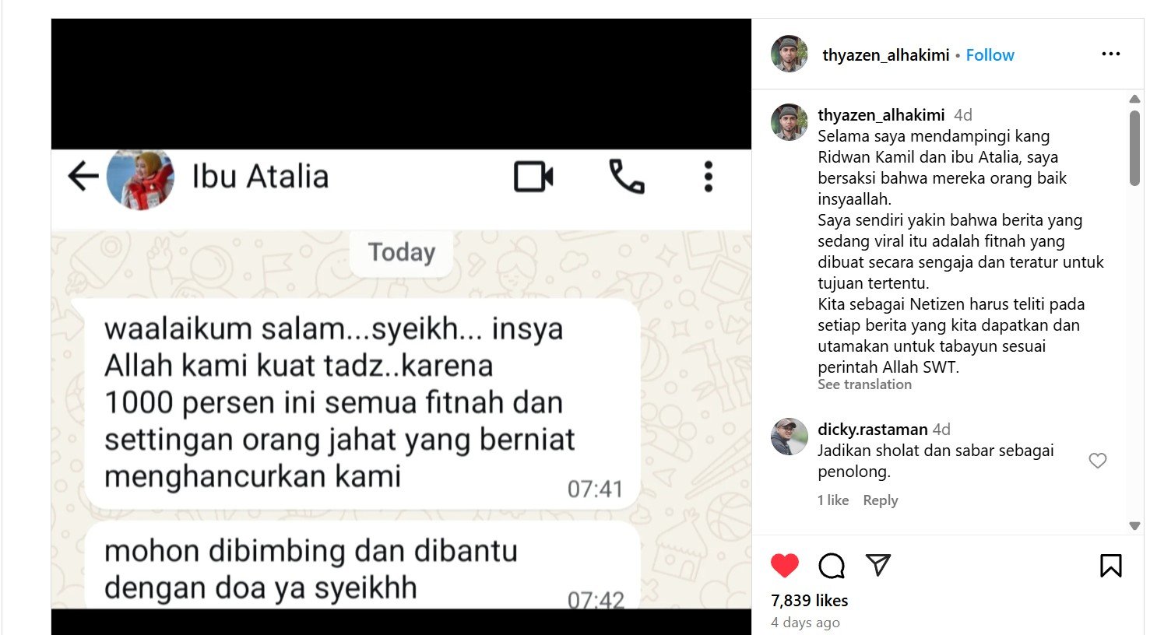Image resolution: width=1150 pixels, height=635 pixels.
Task: Share post via paper plane icon
Action: pyautogui.click(x=878, y=565)
